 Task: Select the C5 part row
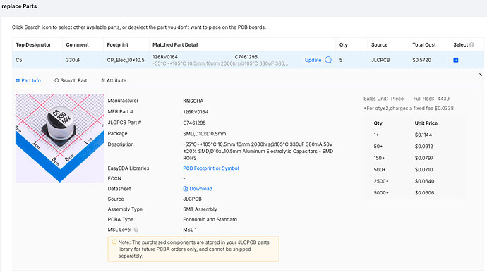(x=248, y=60)
